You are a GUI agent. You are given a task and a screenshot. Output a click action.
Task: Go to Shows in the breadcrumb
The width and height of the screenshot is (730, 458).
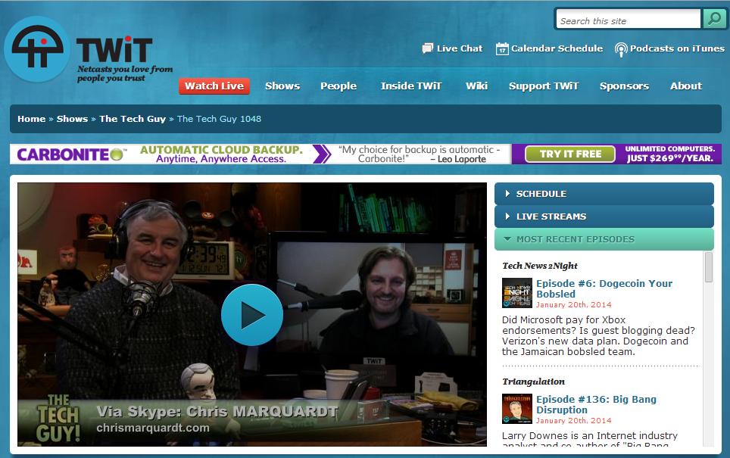coord(72,119)
